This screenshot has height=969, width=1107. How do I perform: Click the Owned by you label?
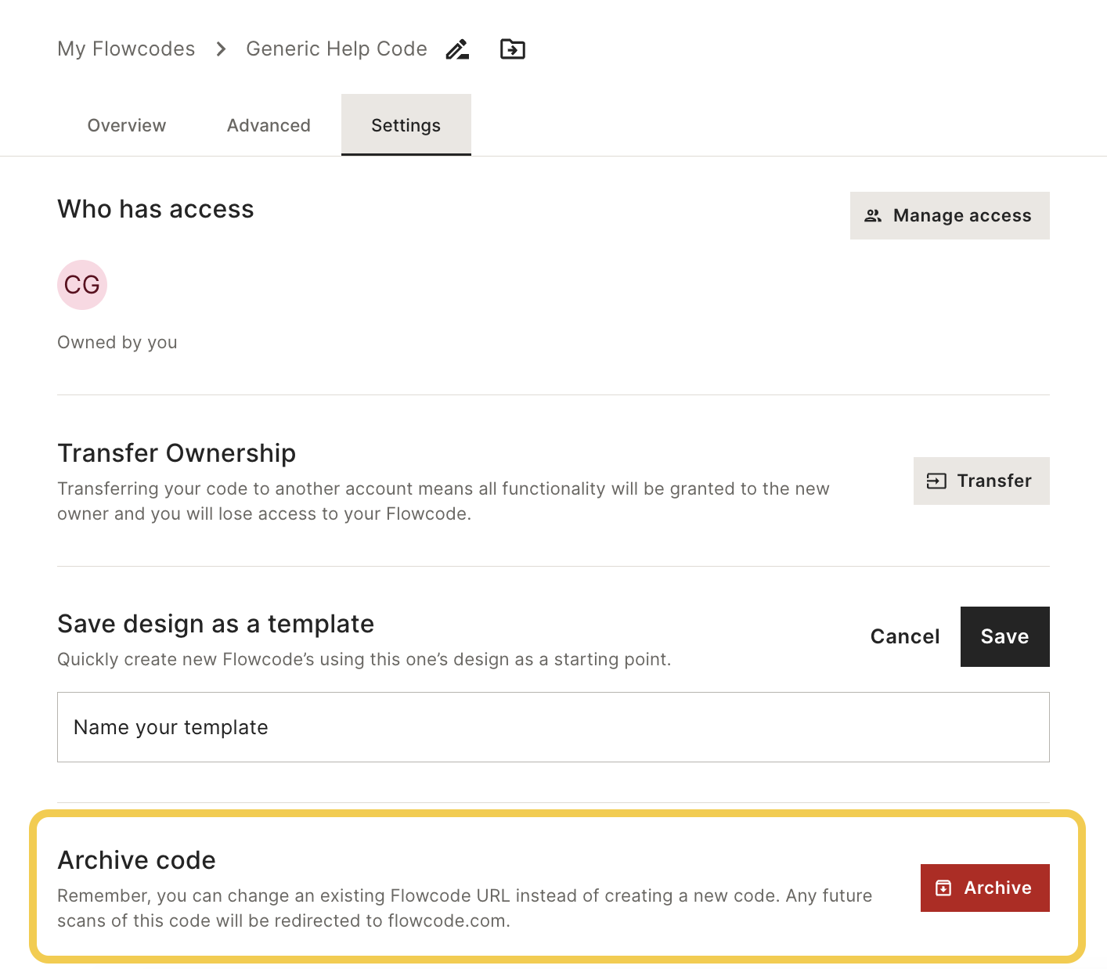click(x=117, y=343)
